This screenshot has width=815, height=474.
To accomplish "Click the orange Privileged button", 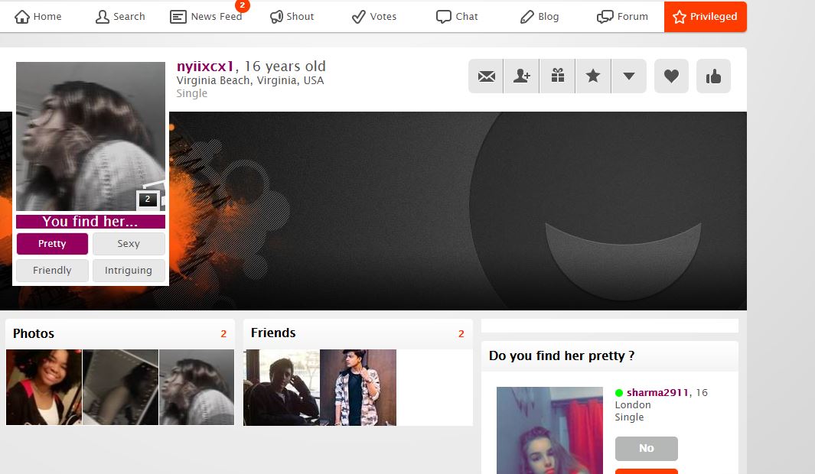I will tap(705, 17).
